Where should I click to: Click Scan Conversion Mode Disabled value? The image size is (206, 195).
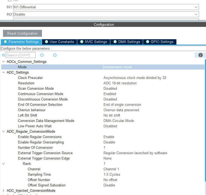click(x=110, y=89)
